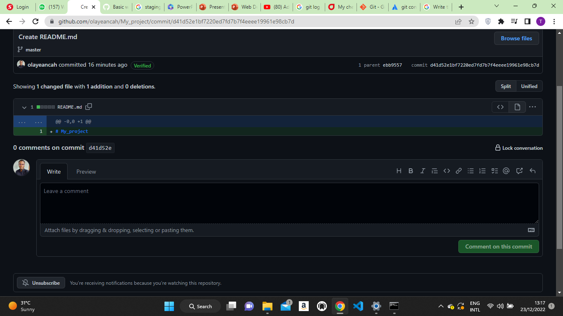Open olayeancah profile link

42,65
